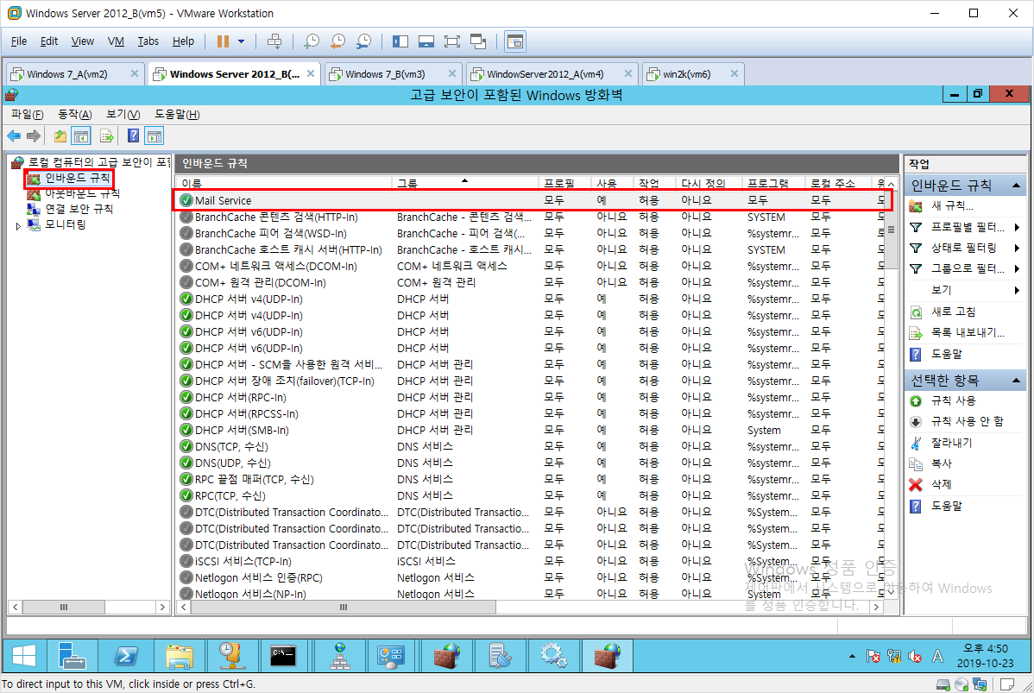
Task: Click the up one level folder icon
Action: tap(60, 135)
